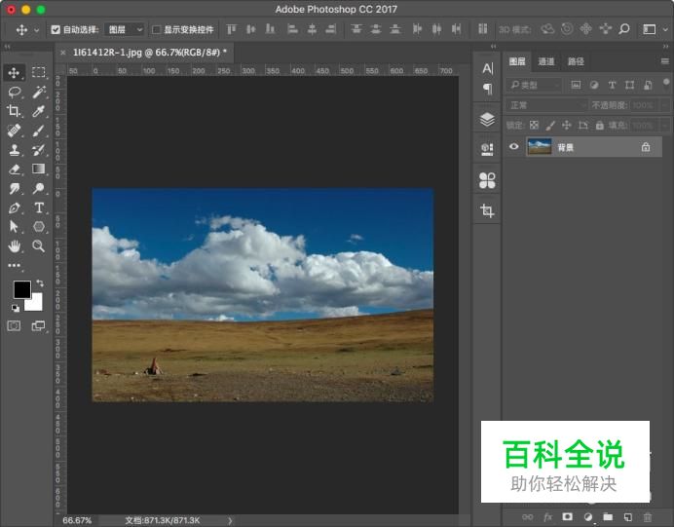Open the 图层 auto-select target dropdown
The height and width of the screenshot is (527, 674).
coord(125,30)
